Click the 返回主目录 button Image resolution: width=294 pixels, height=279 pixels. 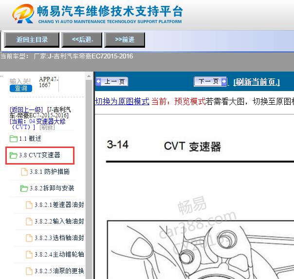[x=32, y=39]
